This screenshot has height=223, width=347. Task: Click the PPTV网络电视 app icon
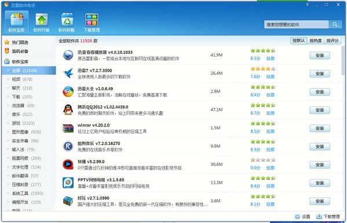point(68,183)
